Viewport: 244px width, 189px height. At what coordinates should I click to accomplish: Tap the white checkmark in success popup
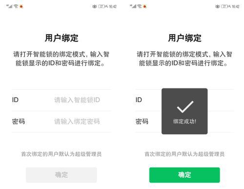pos(185,107)
